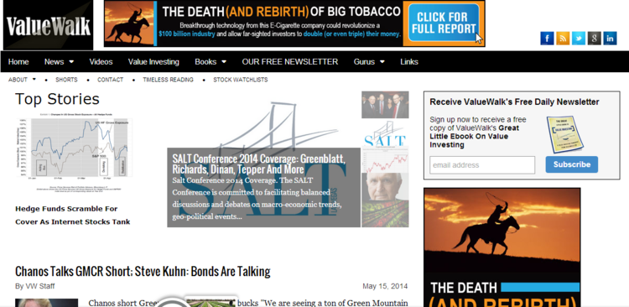Select the SALT logo slider thumbnail
629x307 pixels.
385,133
